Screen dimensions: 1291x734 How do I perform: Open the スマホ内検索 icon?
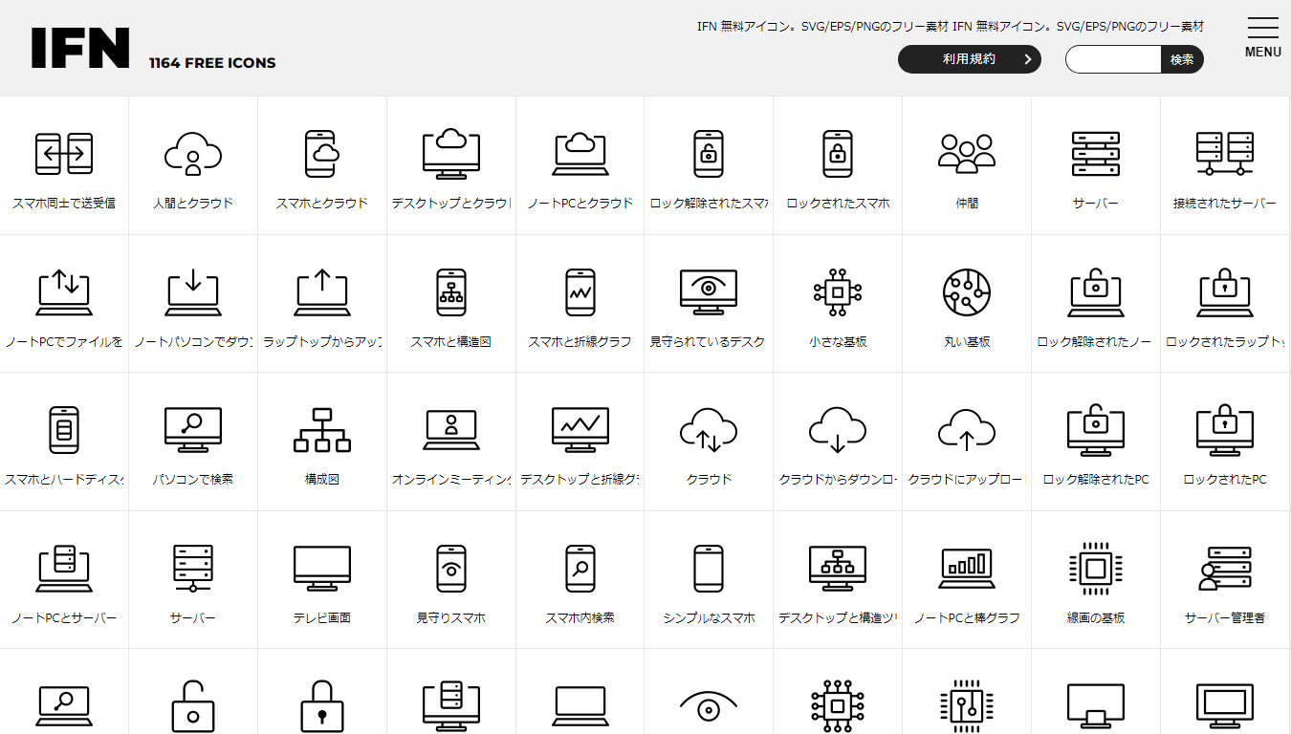tap(580, 569)
